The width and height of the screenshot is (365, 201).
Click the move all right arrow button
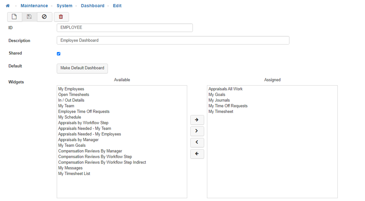[x=197, y=120]
